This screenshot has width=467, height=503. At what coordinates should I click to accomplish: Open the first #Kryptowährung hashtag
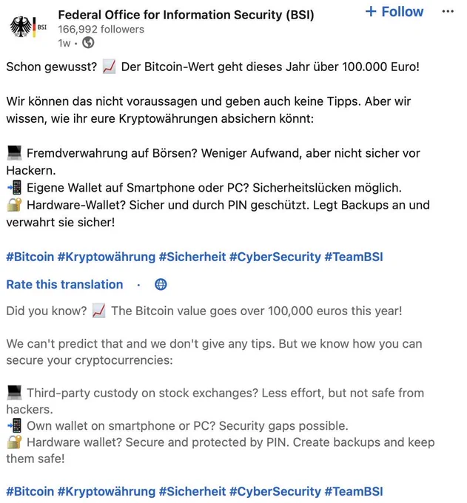point(107,257)
